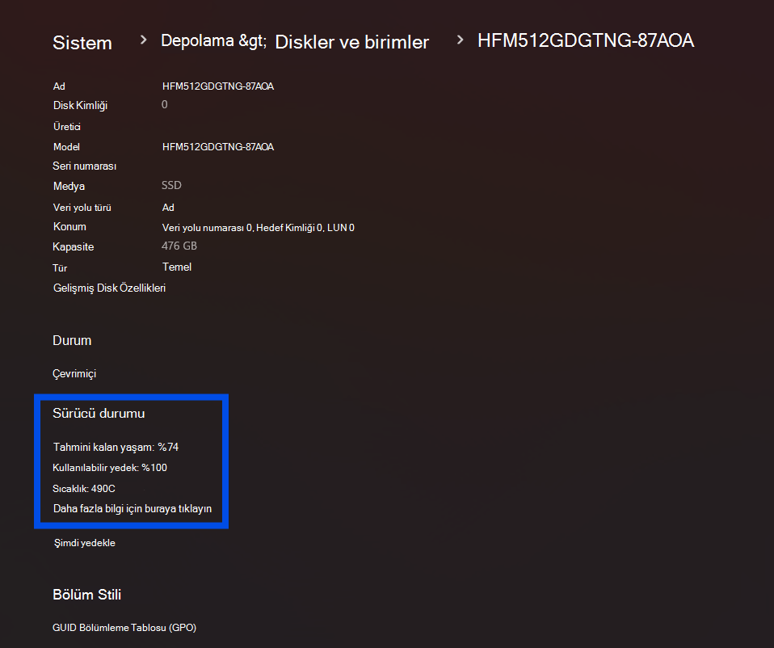Screen dimensions: 774x648
Task: Click the Konum label
Action: point(69,227)
